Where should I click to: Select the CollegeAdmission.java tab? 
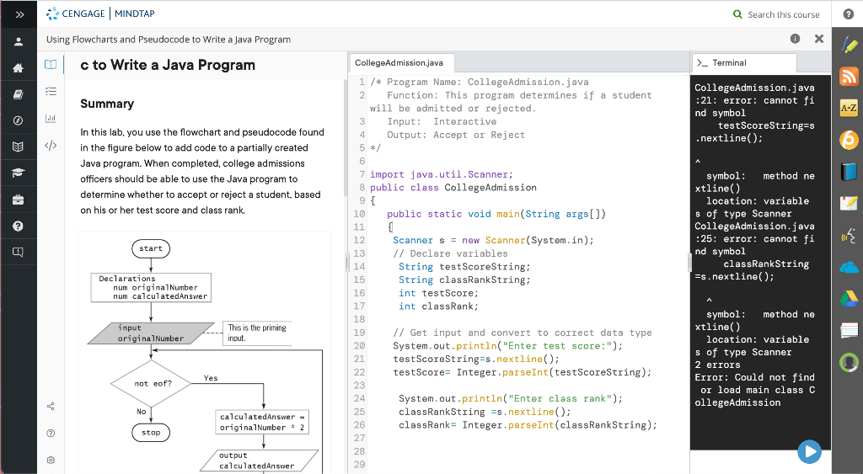pyautogui.click(x=401, y=62)
